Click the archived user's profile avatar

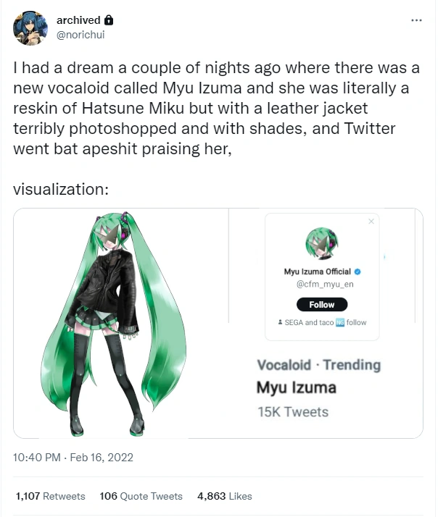pyautogui.click(x=32, y=28)
